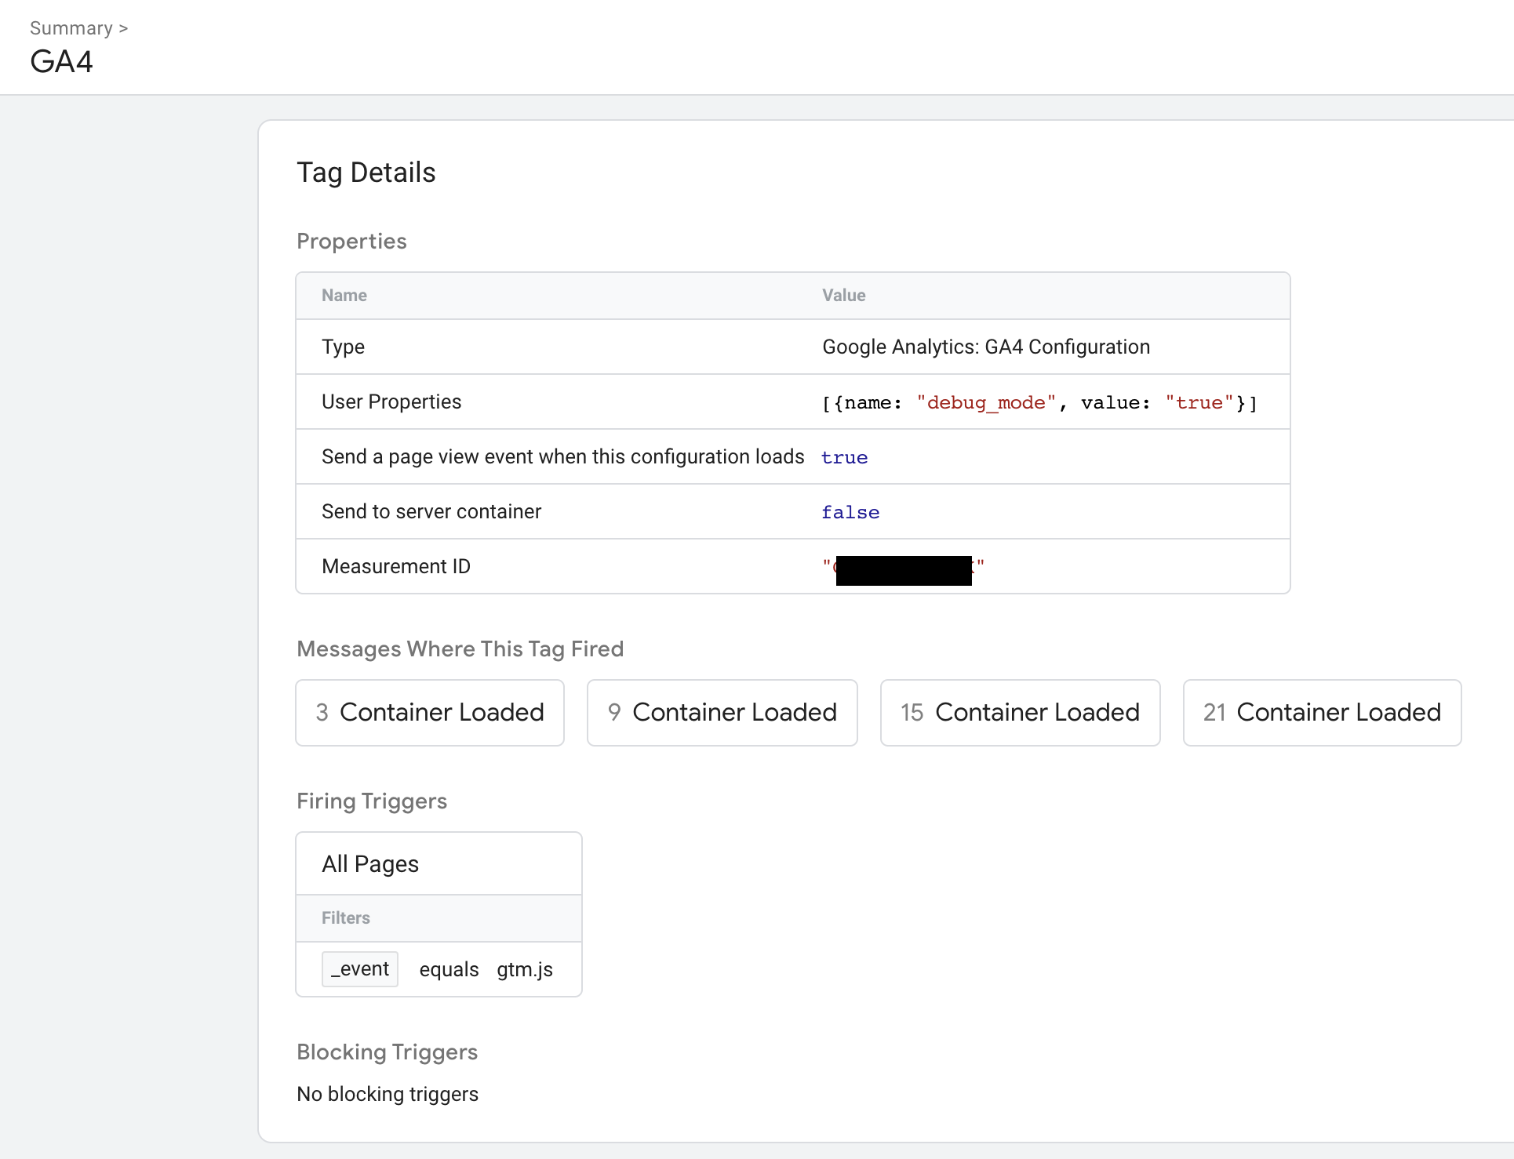Click the redacted Measurement ID value
1514x1159 pixels.
(903, 569)
